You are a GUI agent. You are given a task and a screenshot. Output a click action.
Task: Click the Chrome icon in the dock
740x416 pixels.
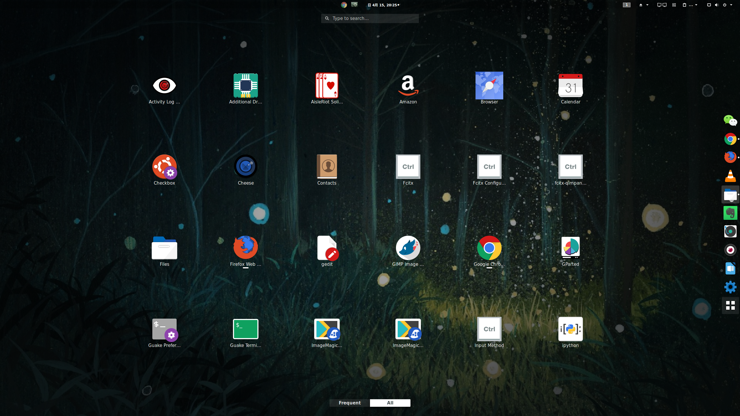click(x=730, y=139)
